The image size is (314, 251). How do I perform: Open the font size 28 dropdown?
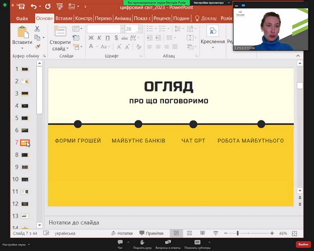click(x=140, y=29)
